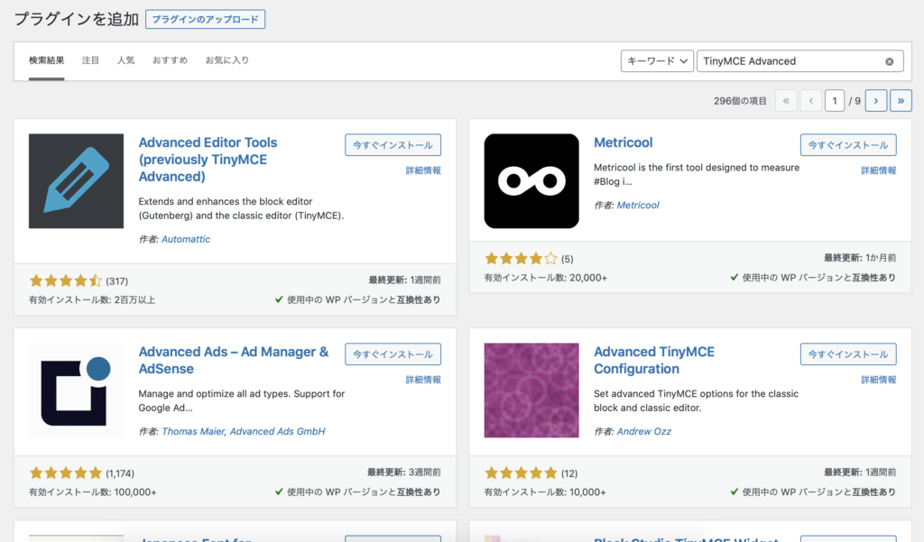
Task: View 詳細情報 for Advanced TinyMCE Configuration
Action: pos(879,380)
